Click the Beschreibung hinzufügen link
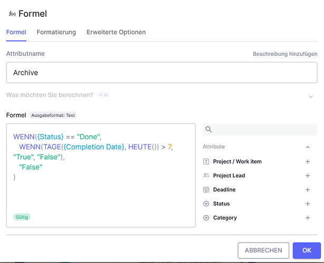 285,54
